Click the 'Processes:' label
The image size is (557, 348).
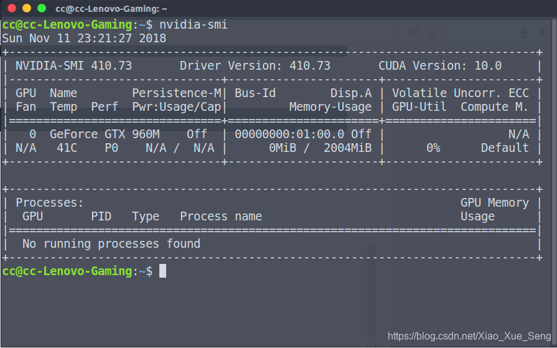tap(50, 202)
